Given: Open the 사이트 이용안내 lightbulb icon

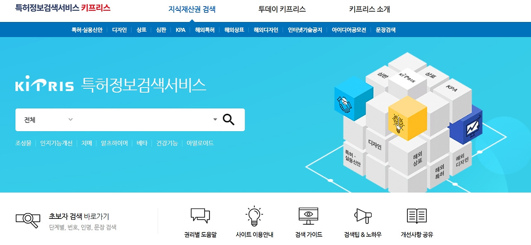Looking at the screenshot, I should click(254, 216).
